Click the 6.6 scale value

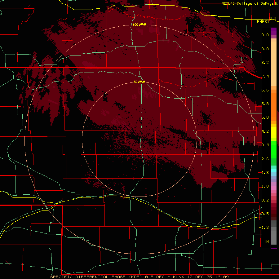[265, 90]
